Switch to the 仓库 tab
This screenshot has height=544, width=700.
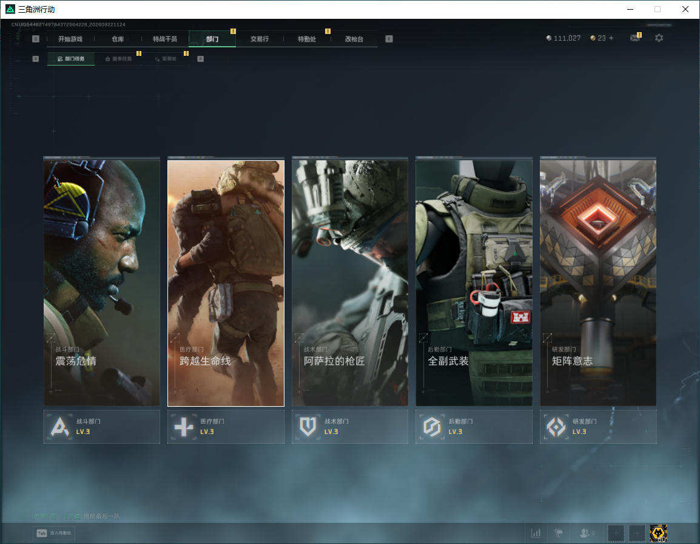click(x=118, y=39)
